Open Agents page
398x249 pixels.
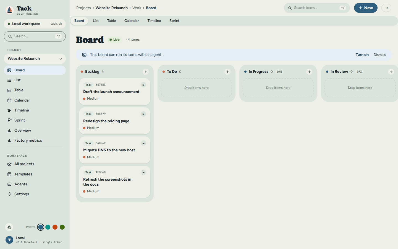click(x=35, y=184)
